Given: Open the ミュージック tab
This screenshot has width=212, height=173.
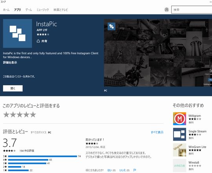Looking at the screenshot, I should 43,10.
